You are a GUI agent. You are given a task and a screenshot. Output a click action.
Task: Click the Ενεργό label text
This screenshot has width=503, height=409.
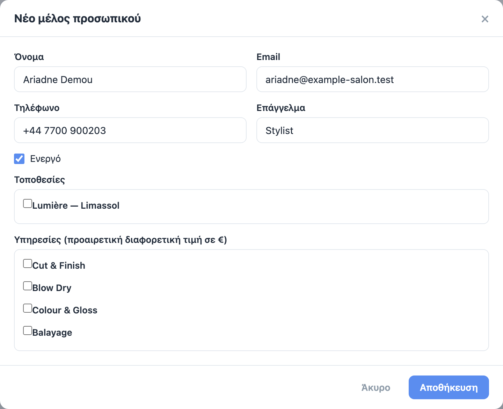click(x=45, y=159)
